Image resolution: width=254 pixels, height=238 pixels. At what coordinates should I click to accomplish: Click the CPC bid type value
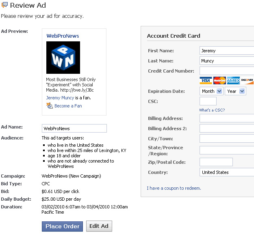pyautogui.click(x=46, y=184)
